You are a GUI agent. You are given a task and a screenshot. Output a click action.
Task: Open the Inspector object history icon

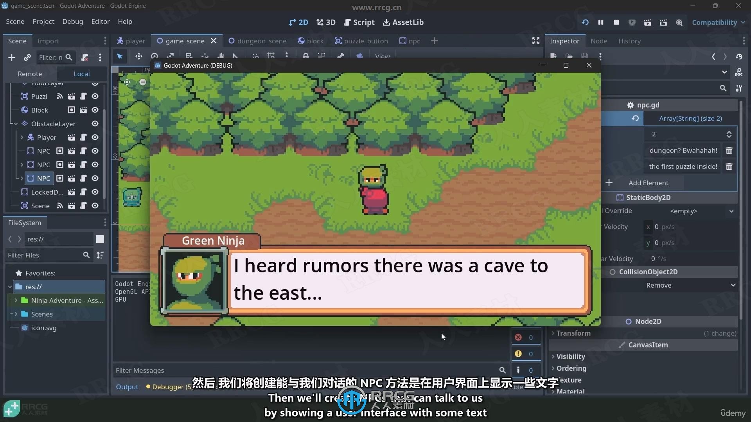click(739, 57)
